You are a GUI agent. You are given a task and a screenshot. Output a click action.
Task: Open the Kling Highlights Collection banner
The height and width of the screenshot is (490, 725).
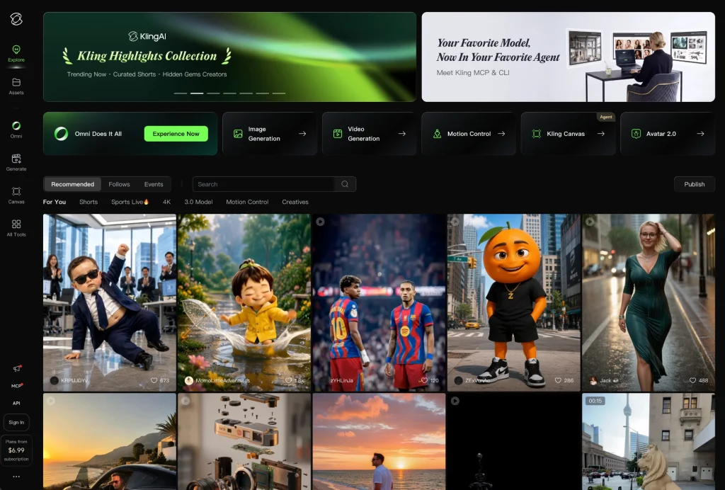point(230,57)
